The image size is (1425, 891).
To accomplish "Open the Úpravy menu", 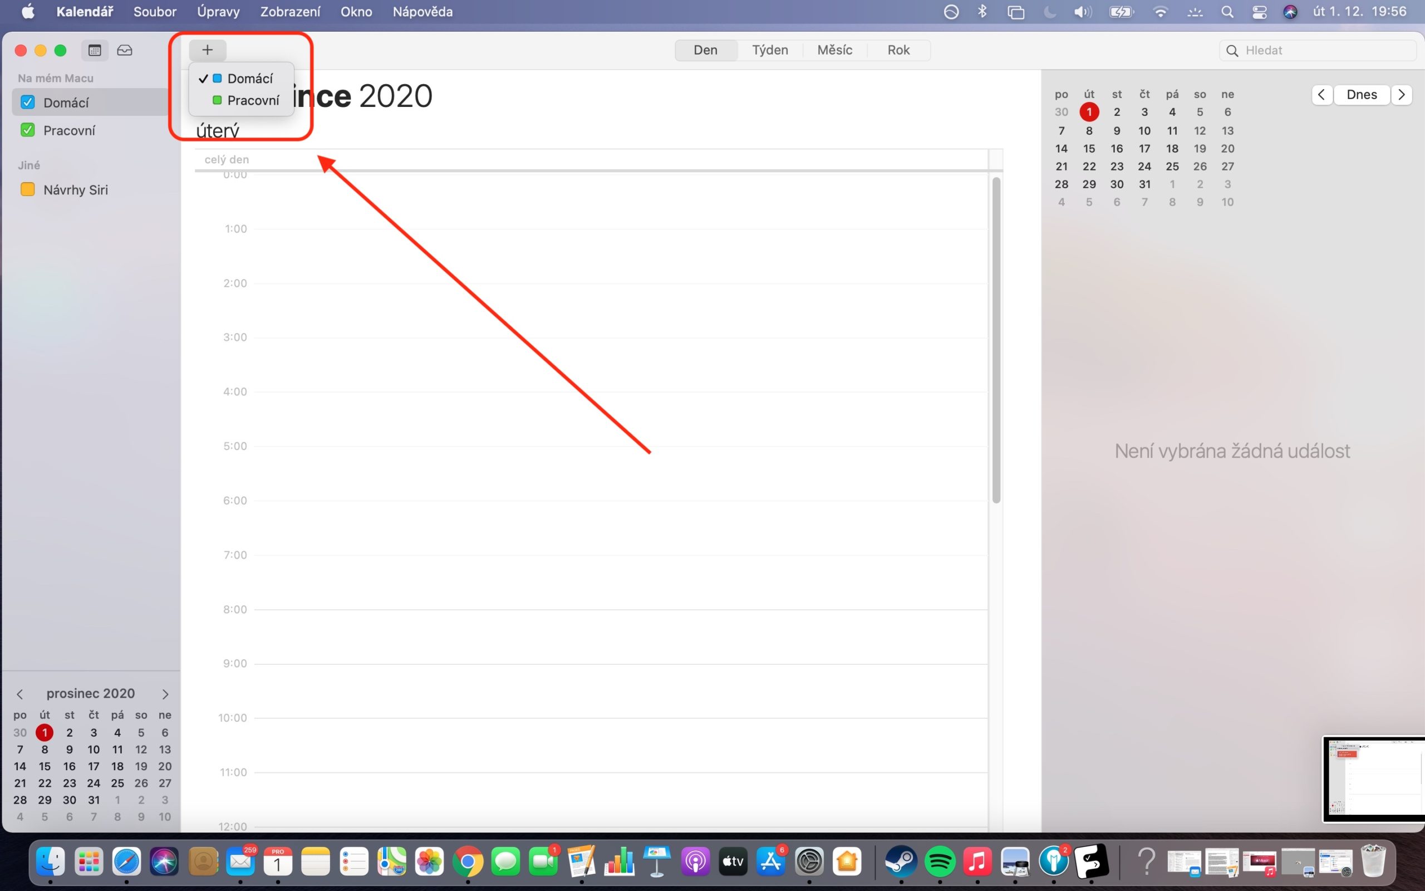I will [218, 12].
